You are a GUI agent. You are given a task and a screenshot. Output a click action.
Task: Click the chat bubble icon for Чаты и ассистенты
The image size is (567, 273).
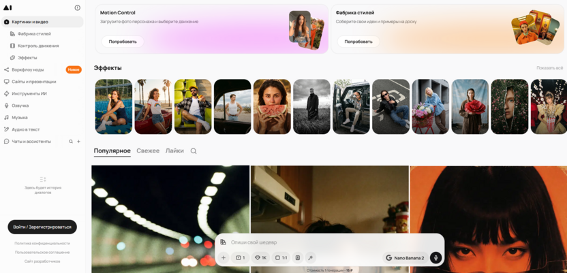(7, 142)
